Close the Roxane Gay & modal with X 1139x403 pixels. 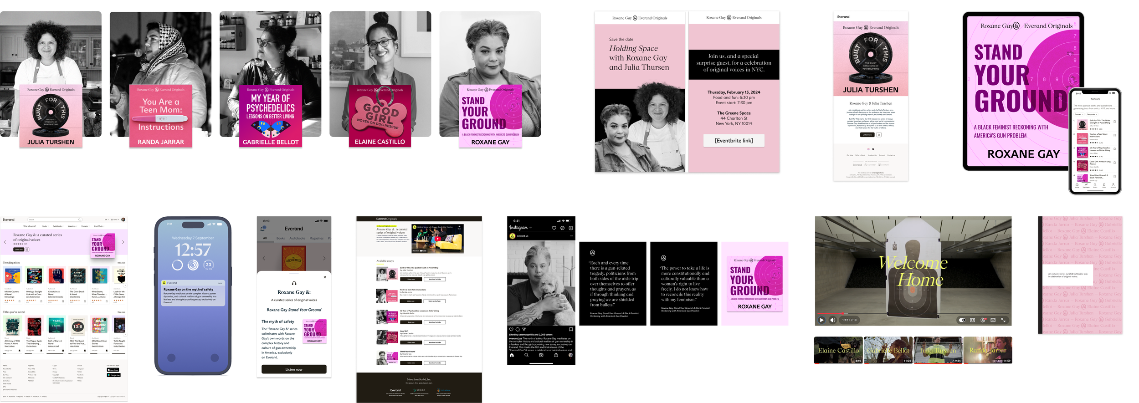point(325,277)
